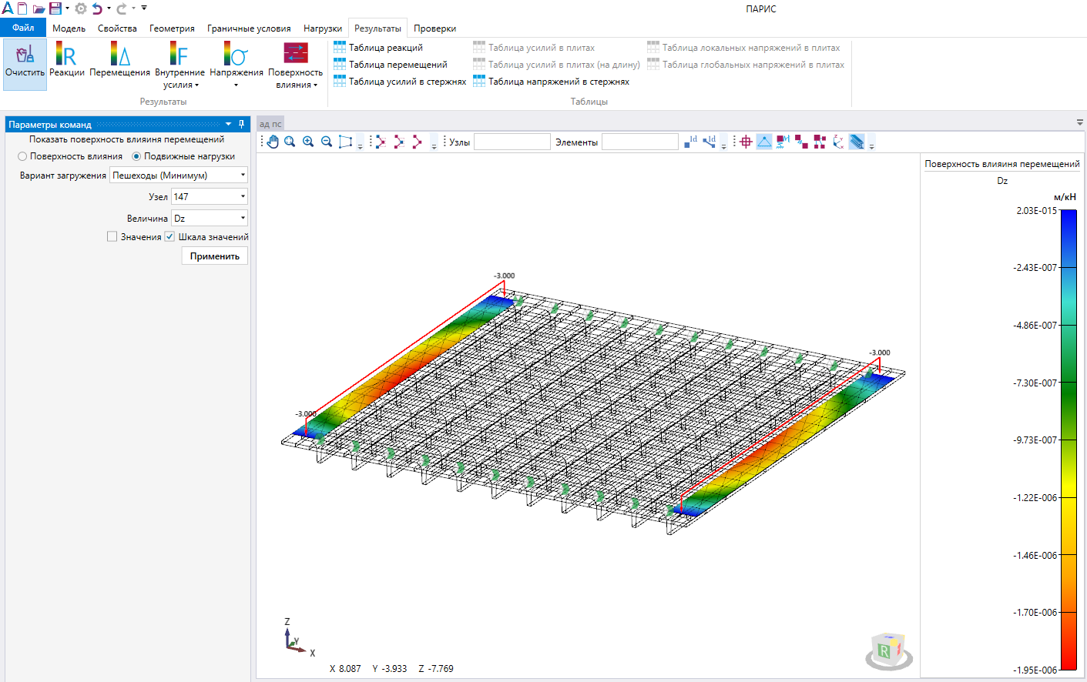The width and height of the screenshot is (1087, 682).
Task: Toggle the local axes display icon
Action: [838, 142]
